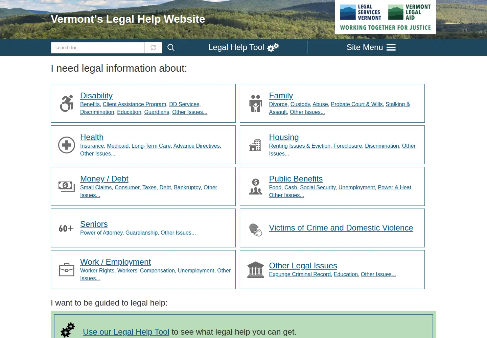487x338 pixels.
Task: Click into the search for... field
Action: (x=98, y=48)
